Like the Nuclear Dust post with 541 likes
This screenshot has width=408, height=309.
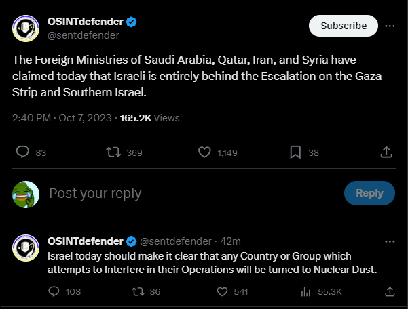(x=221, y=291)
